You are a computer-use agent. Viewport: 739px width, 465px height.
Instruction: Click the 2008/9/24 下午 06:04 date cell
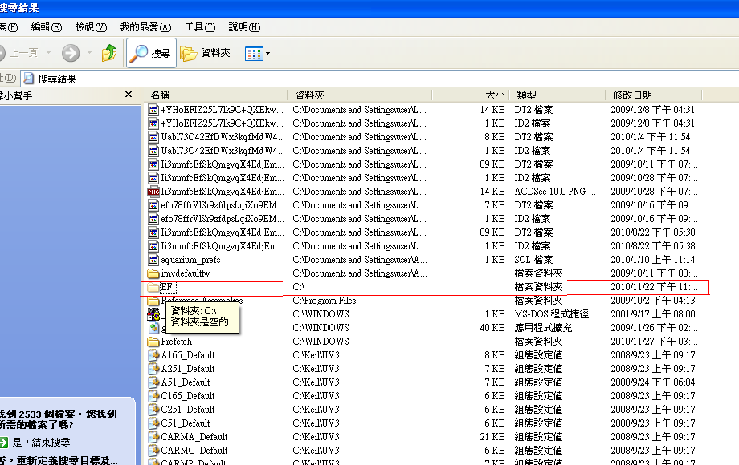point(653,382)
